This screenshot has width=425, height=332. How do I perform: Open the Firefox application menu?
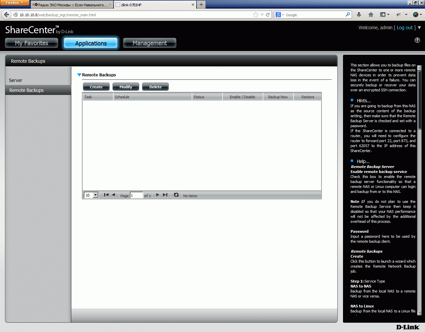tap(15, 3)
